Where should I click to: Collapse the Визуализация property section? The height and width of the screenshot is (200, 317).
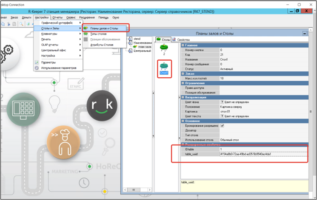pyautogui.click(x=183, y=97)
